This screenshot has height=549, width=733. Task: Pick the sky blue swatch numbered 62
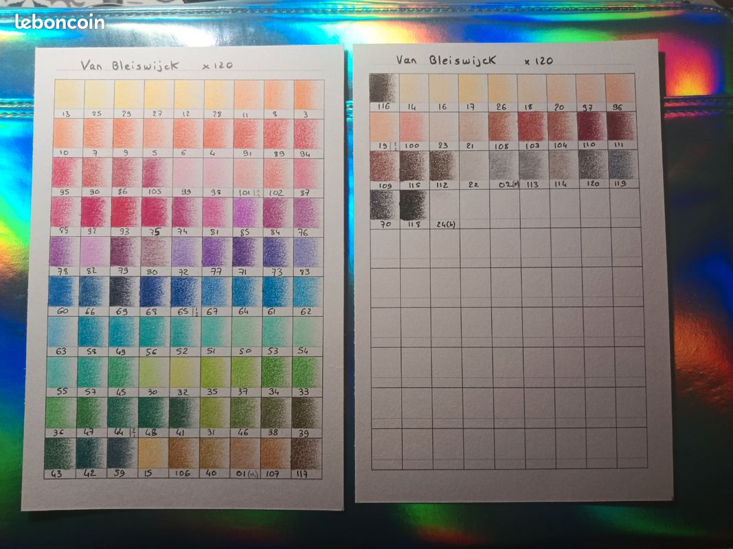(x=308, y=292)
